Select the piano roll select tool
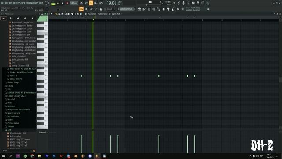Viewport: 282px width, 159px height. click(75, 14)
